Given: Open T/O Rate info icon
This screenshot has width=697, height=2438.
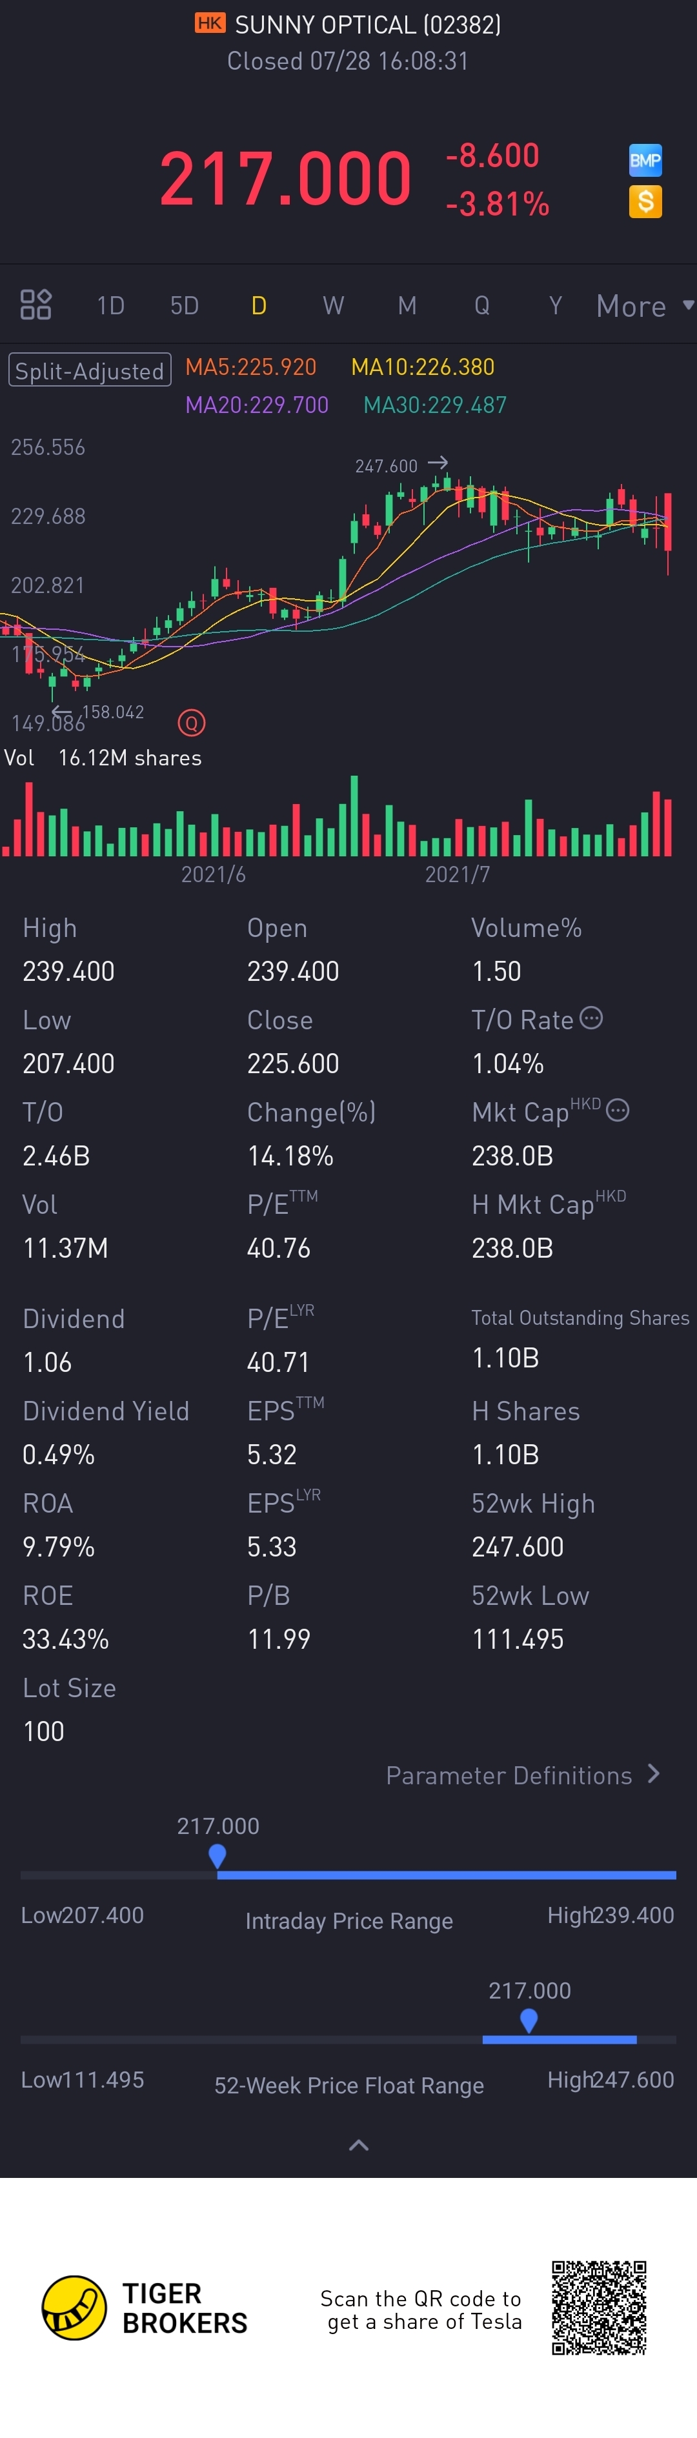Looking at the screenshot, I should click(591, 1018).
